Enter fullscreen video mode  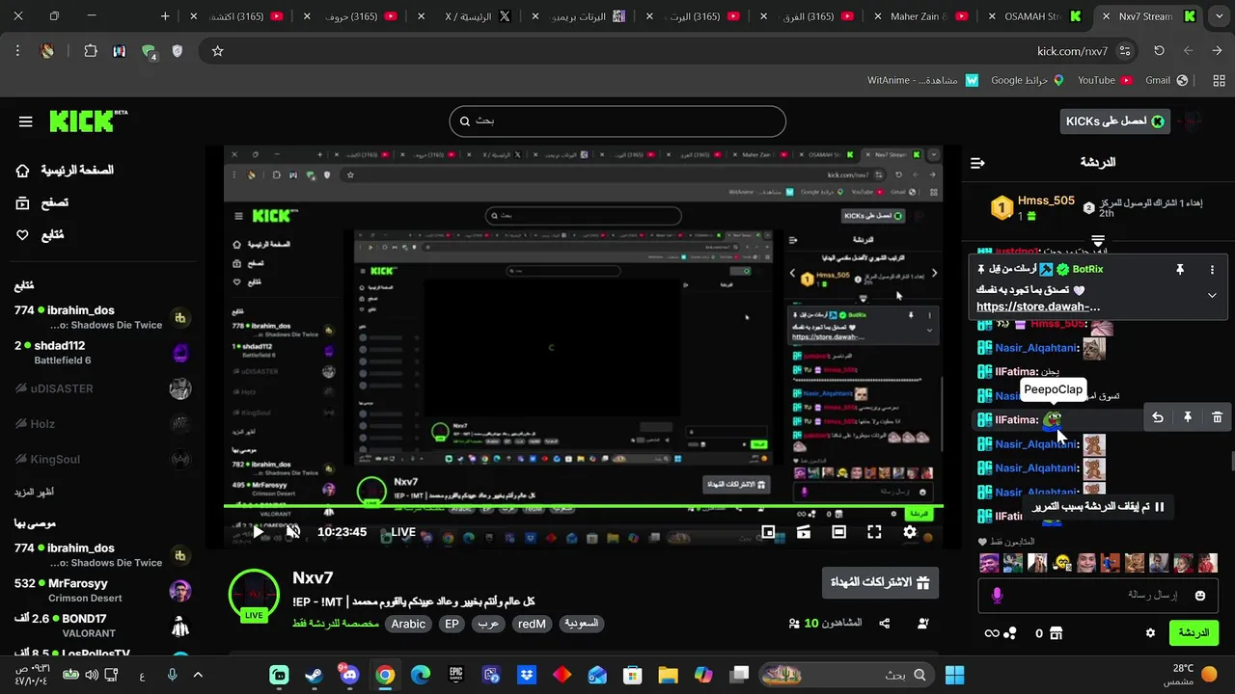point(874,532)
